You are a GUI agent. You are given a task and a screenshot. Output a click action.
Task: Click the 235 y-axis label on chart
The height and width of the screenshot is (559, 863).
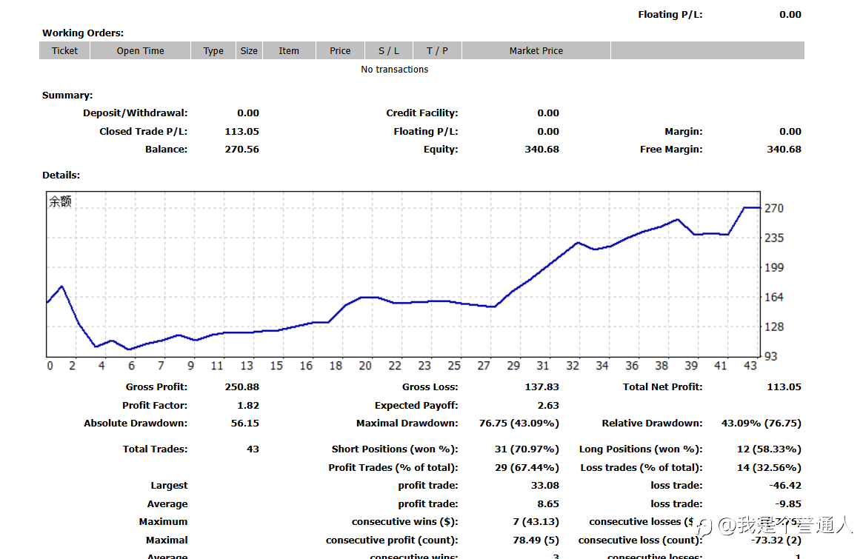point(774,238)
